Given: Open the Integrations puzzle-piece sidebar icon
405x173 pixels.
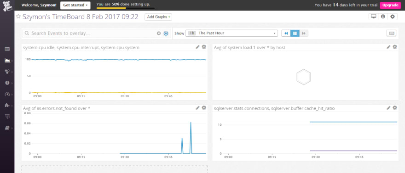Looking at the screenshot, I should tap(7, 105).
